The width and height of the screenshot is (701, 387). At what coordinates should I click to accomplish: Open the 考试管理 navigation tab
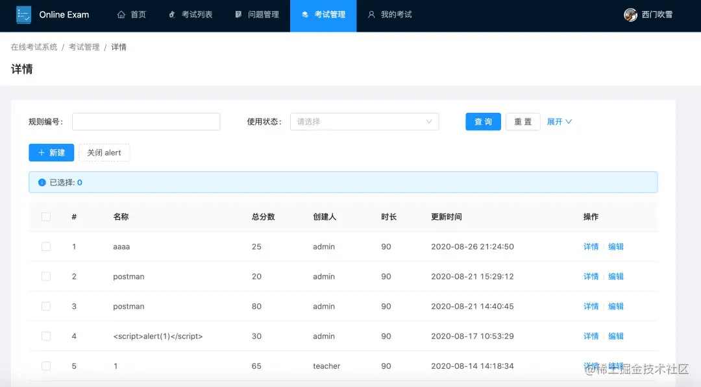coord(323,14)
